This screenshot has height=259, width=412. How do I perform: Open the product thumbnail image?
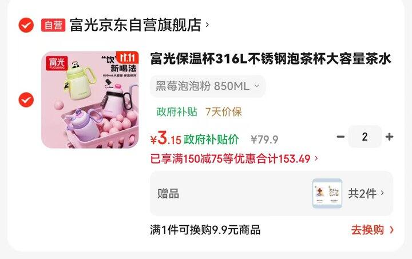[90, 99]
